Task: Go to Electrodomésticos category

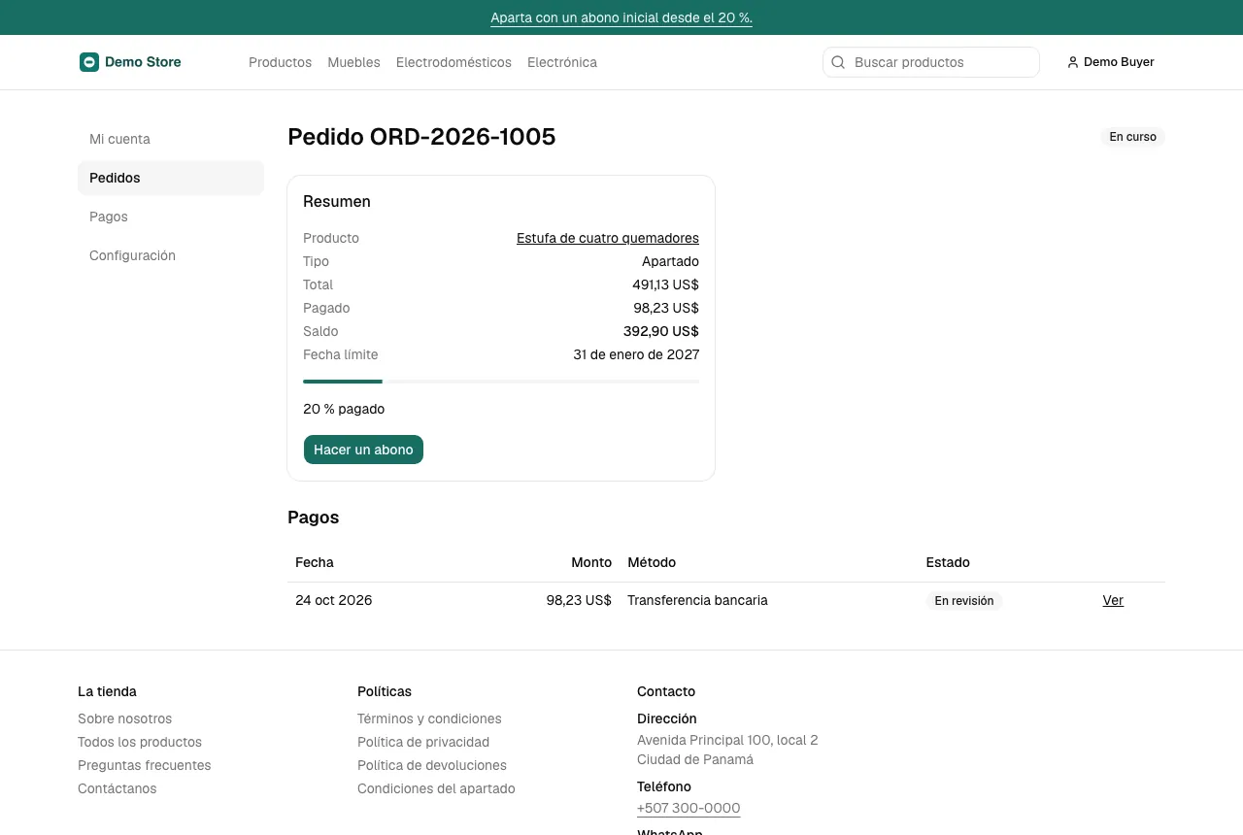Action: pos(454,62)
